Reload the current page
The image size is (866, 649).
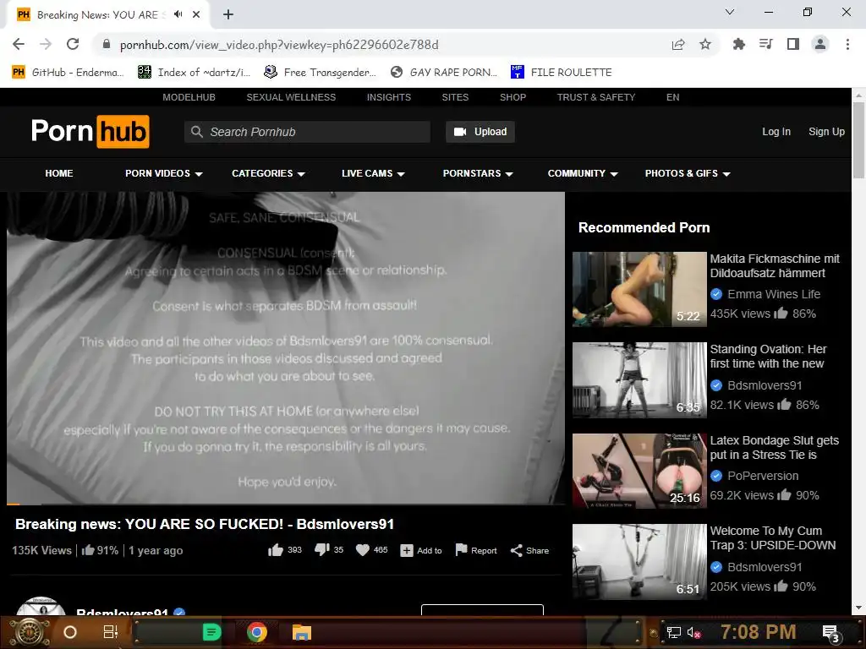[73, 44]
